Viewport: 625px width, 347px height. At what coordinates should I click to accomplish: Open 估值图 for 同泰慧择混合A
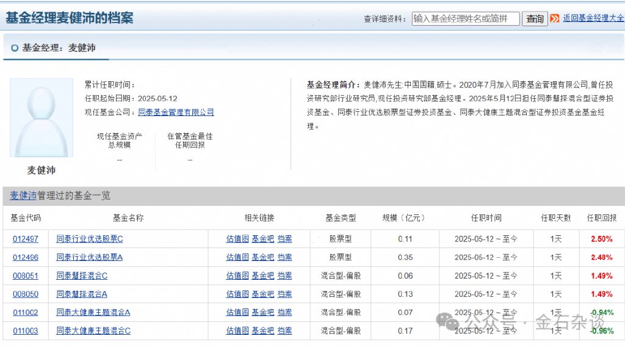click(x=237, y=294)
